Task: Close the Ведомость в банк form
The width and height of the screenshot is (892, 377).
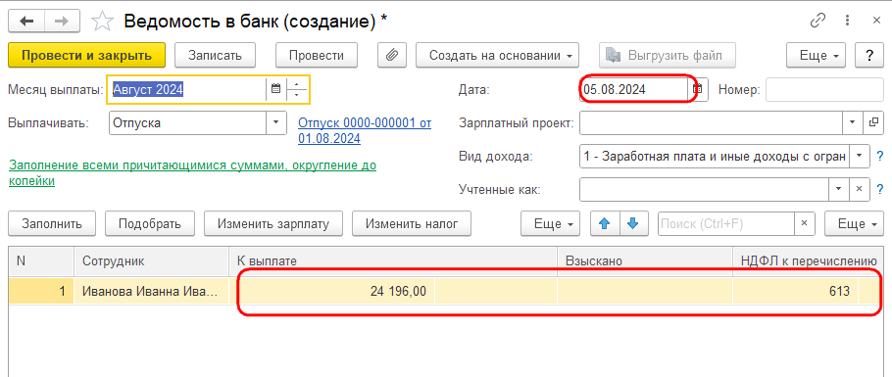Action: click(876, 21)
